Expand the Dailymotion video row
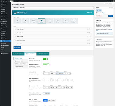The image size is (115, 106). tap(53, 40)
